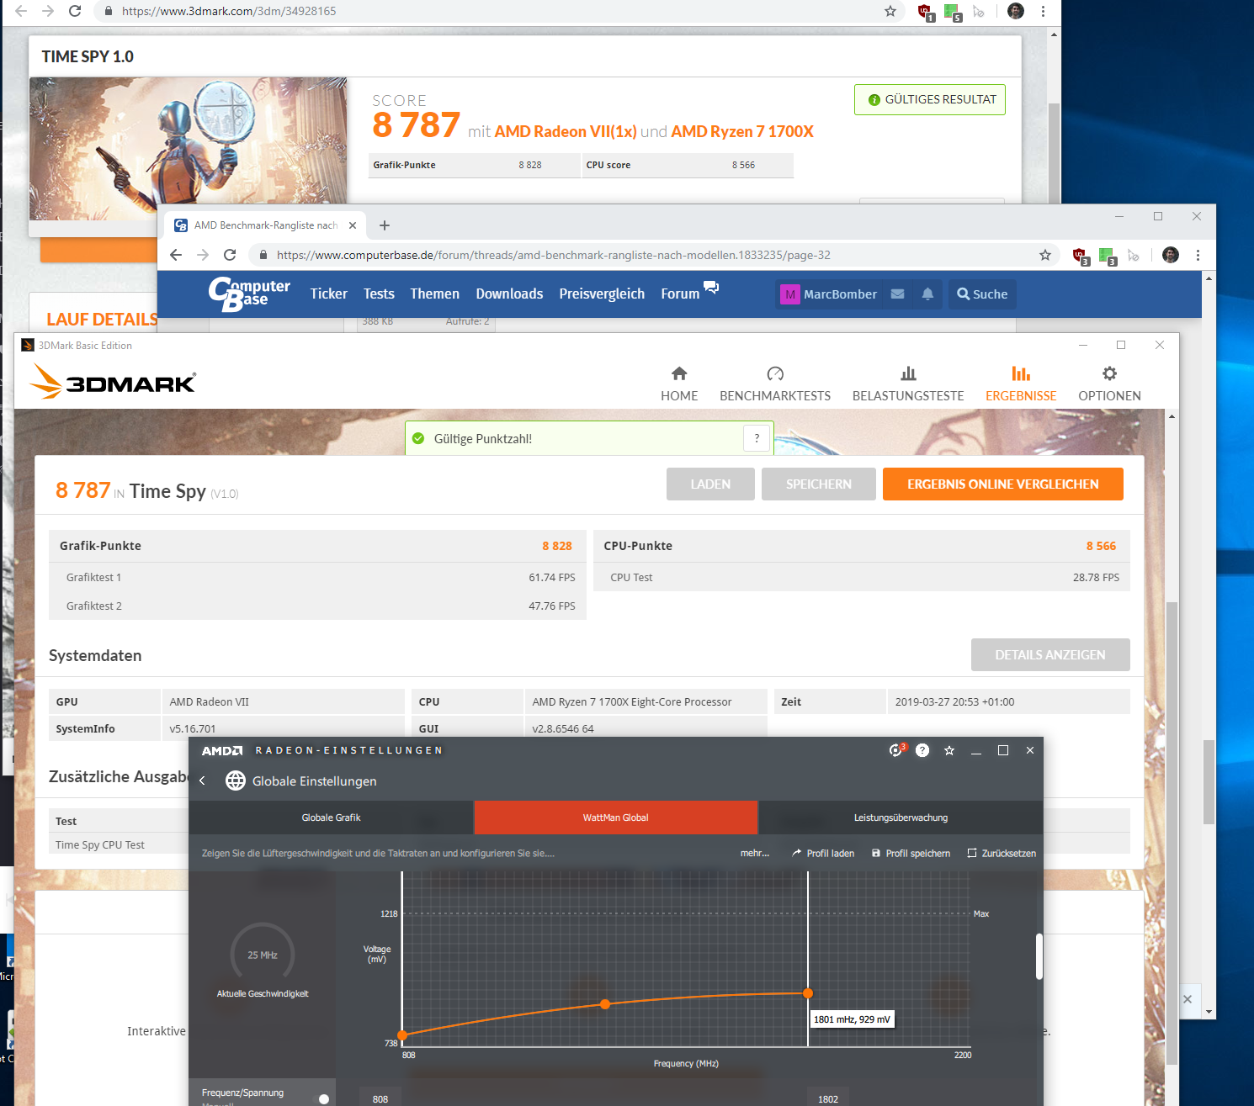The height and width of the screenshot is (1106, 1254).
Task: Click Profil laden in WattMan
Action: click(823, 853)
